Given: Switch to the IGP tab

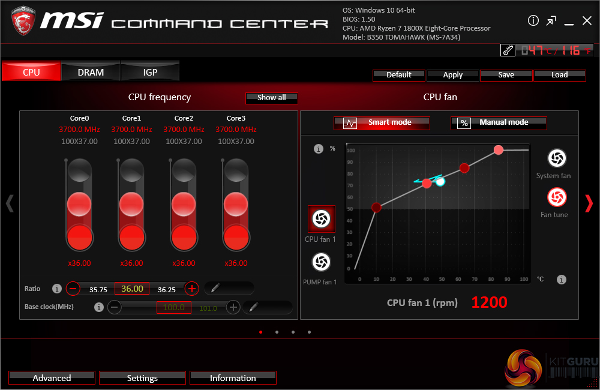Looking at the screenshot, I should point(150,71).
